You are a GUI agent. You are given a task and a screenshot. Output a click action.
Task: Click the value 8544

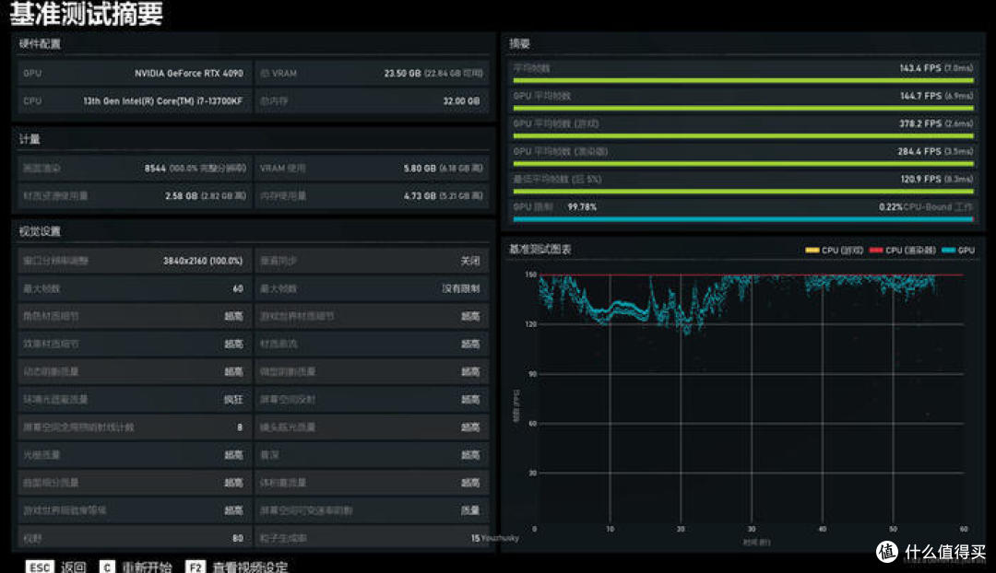pyautogui.click(x=155, y=169)
